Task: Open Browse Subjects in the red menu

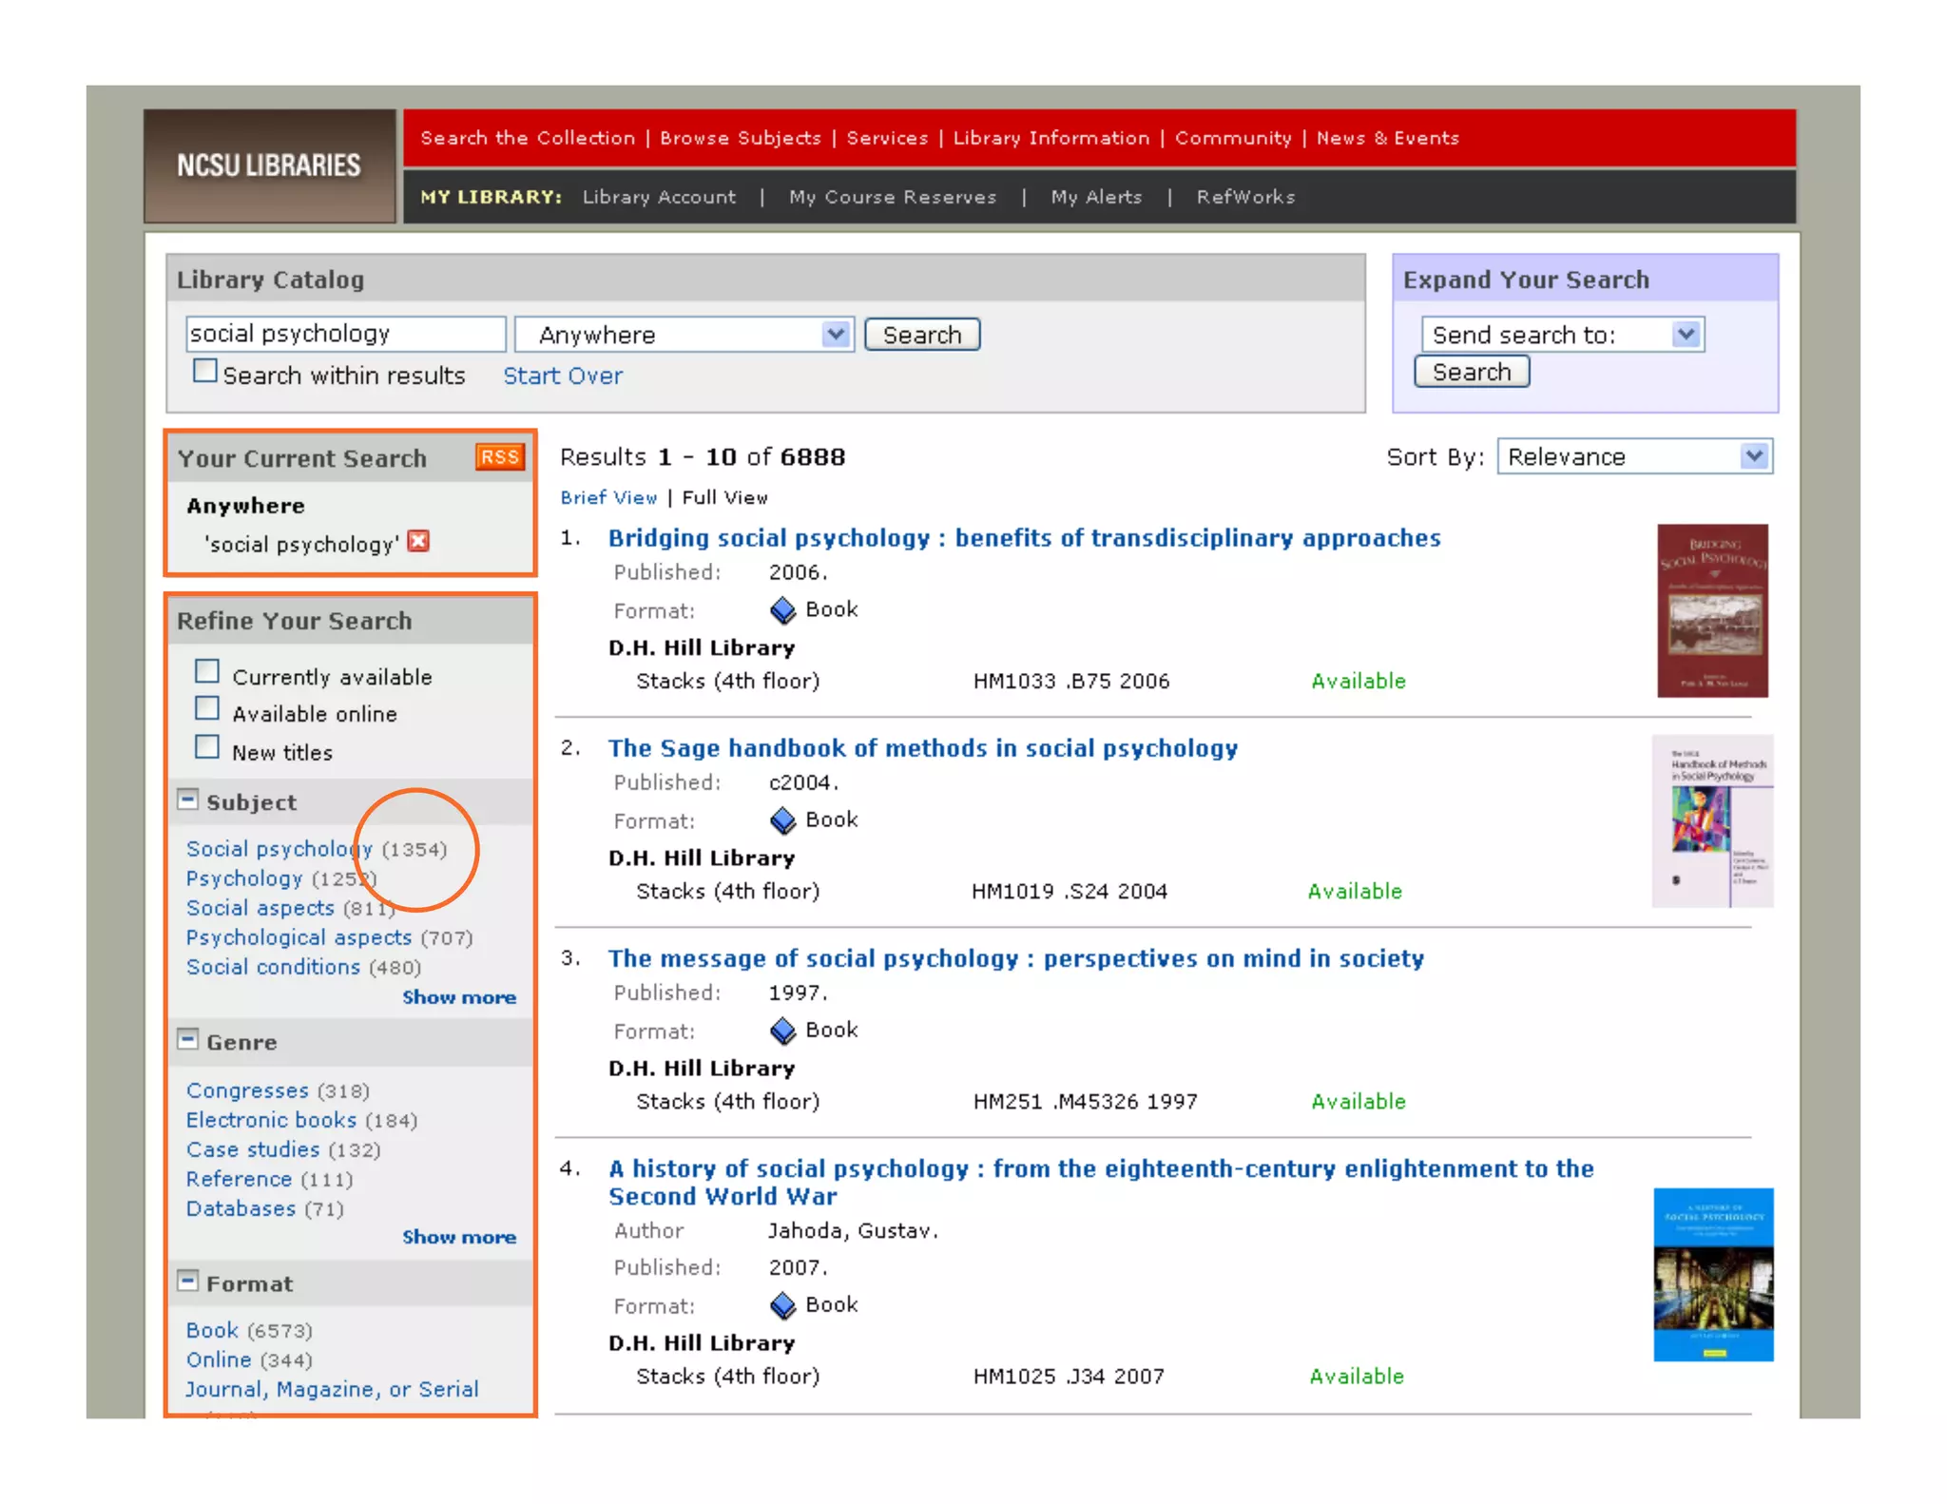Action: pyautogui.click(x=740, y=138)
